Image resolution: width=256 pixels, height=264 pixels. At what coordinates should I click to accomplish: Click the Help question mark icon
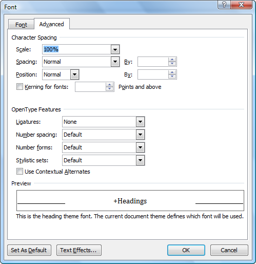point(224,5)
